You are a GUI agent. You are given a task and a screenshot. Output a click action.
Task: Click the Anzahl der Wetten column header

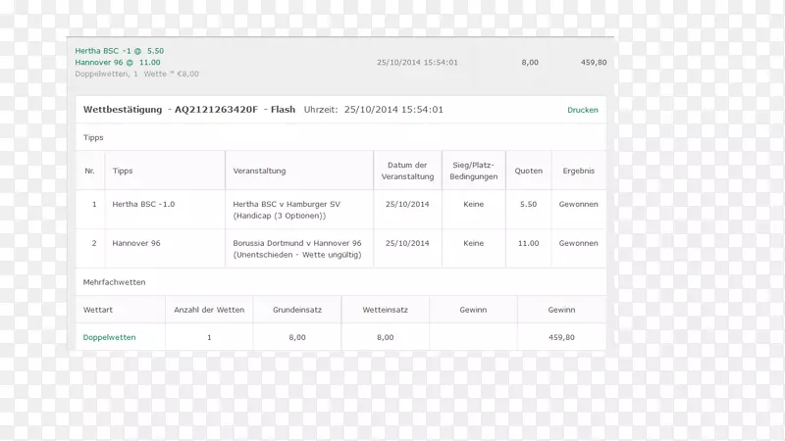tap(209, 310)
